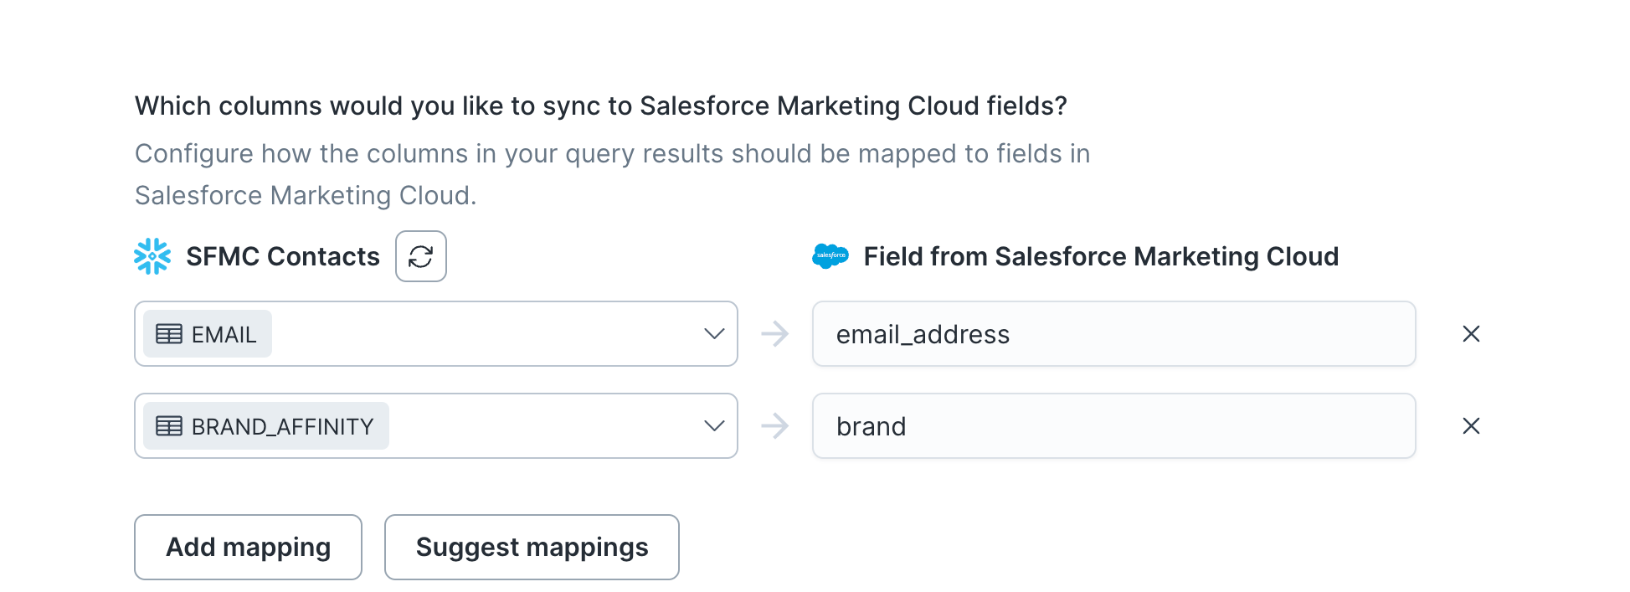
Task: Select the BRAND_AFFINITY column chip
Action: pyautogui.click(x=266, y=426)
